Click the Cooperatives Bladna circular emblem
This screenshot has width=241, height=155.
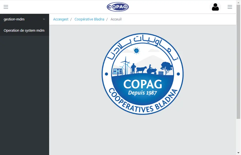[x=143, y=74]
